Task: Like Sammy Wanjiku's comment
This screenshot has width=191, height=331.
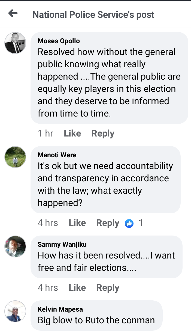Action: point(77,288)
